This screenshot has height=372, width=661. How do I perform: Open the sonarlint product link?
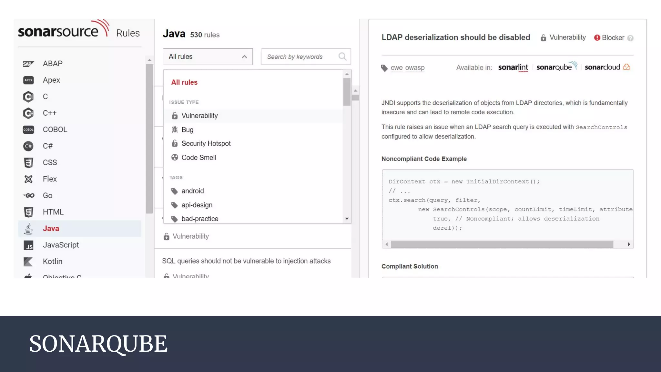(513, 67)
